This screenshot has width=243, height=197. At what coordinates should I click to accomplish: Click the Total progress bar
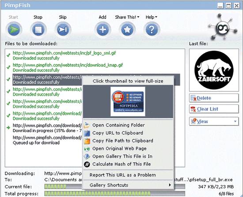tap(114, 193)
